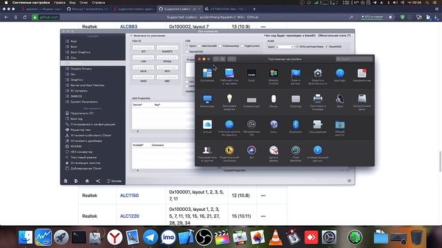Screen dimensions: 442x248
Task: Open the ALC883 codec link
Action: (128, 27)
